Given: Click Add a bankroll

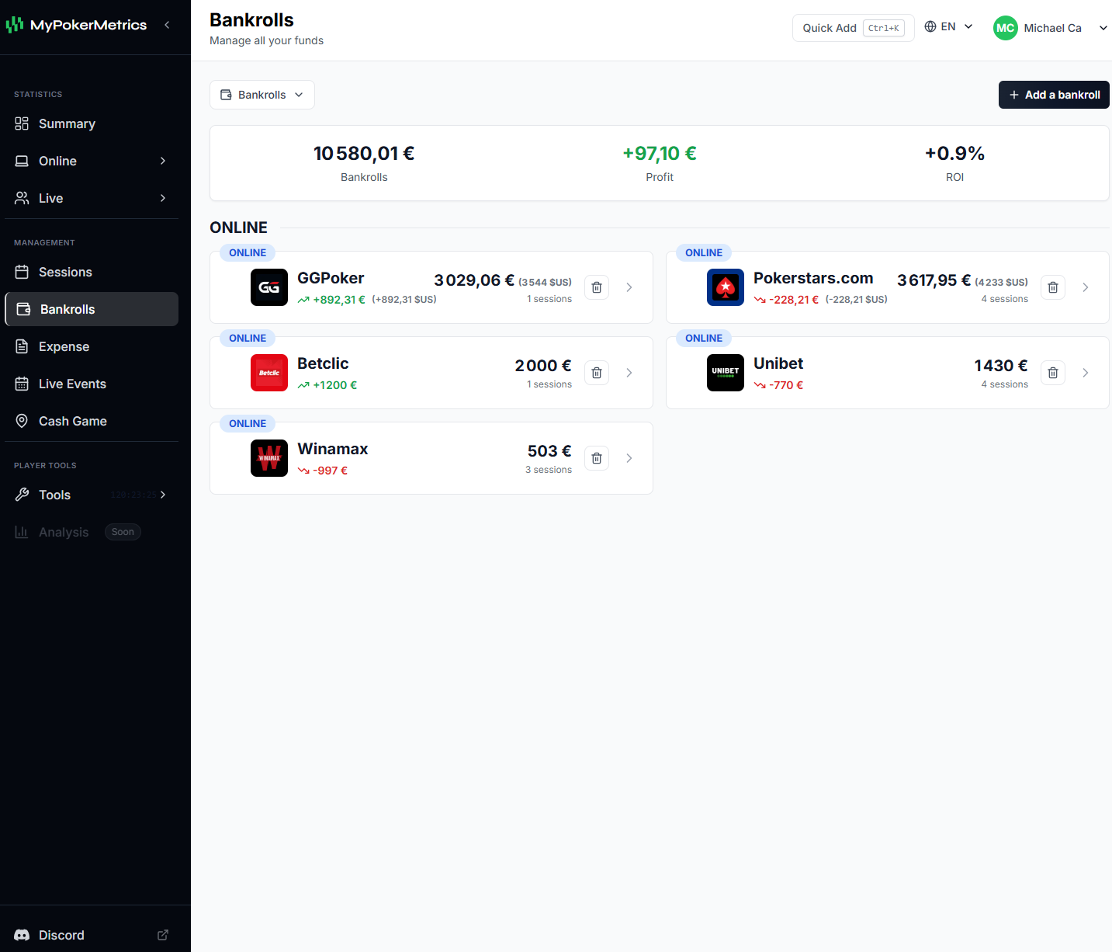Looking at the screenshot, I should click(x=1053, y=94).
